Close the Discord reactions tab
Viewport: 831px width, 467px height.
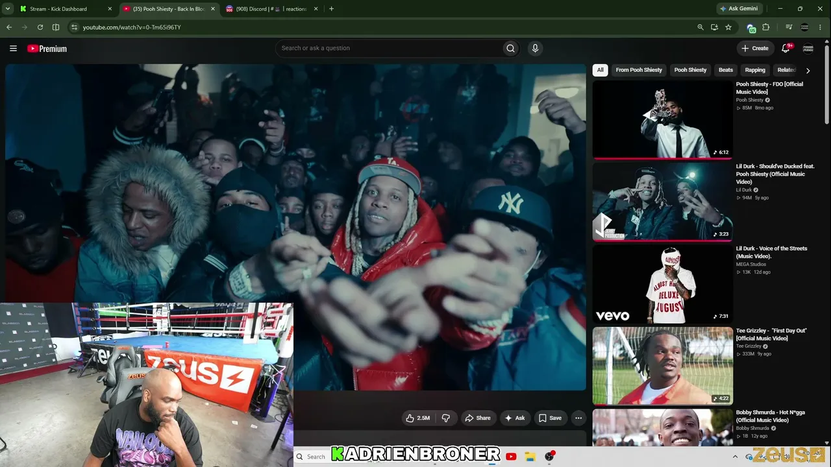click(316, 9)
